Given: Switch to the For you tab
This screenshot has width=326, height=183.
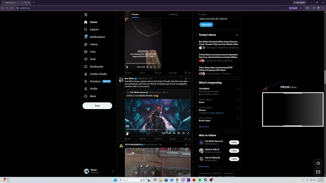Looking at the screenshot, I should tap(135, 14).
